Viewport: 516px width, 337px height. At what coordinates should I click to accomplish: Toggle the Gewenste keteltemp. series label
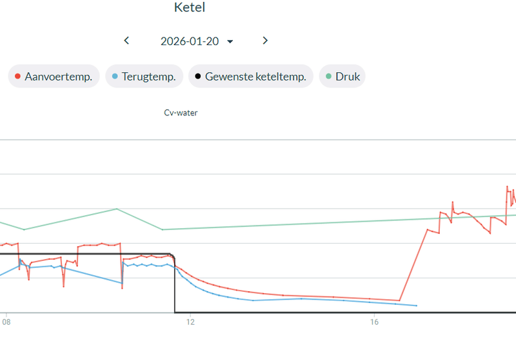coord(255,77)
